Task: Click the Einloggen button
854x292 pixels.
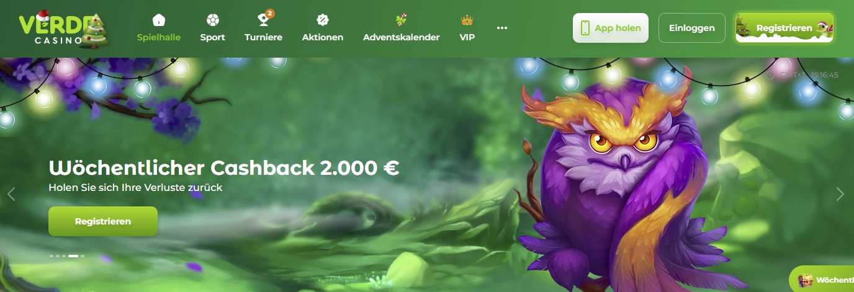Action: 692,28
